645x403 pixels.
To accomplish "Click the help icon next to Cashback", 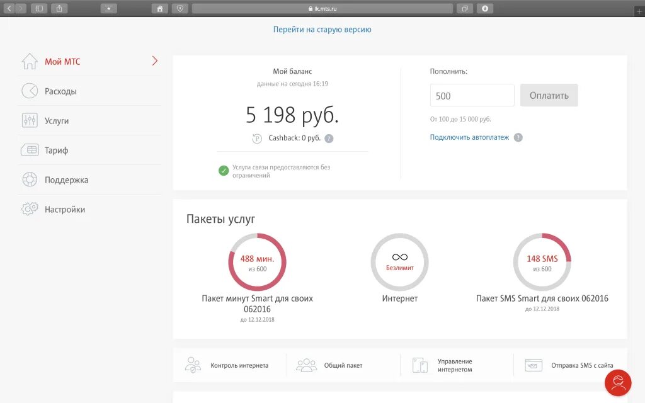I will tap(329, 139).
